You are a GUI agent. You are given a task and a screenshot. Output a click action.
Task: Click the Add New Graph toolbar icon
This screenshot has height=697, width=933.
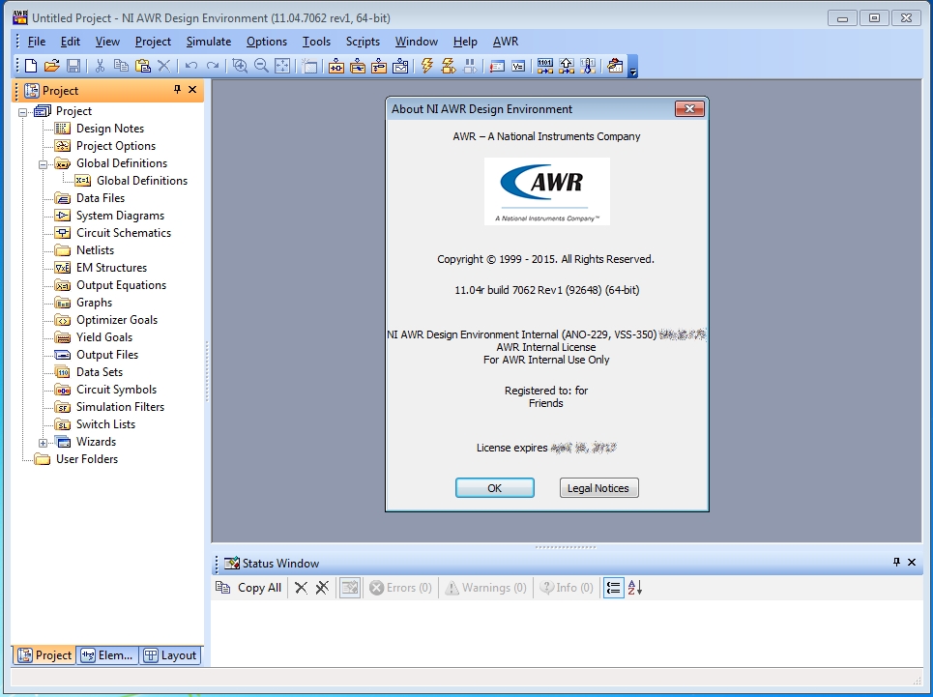(400, 66)
